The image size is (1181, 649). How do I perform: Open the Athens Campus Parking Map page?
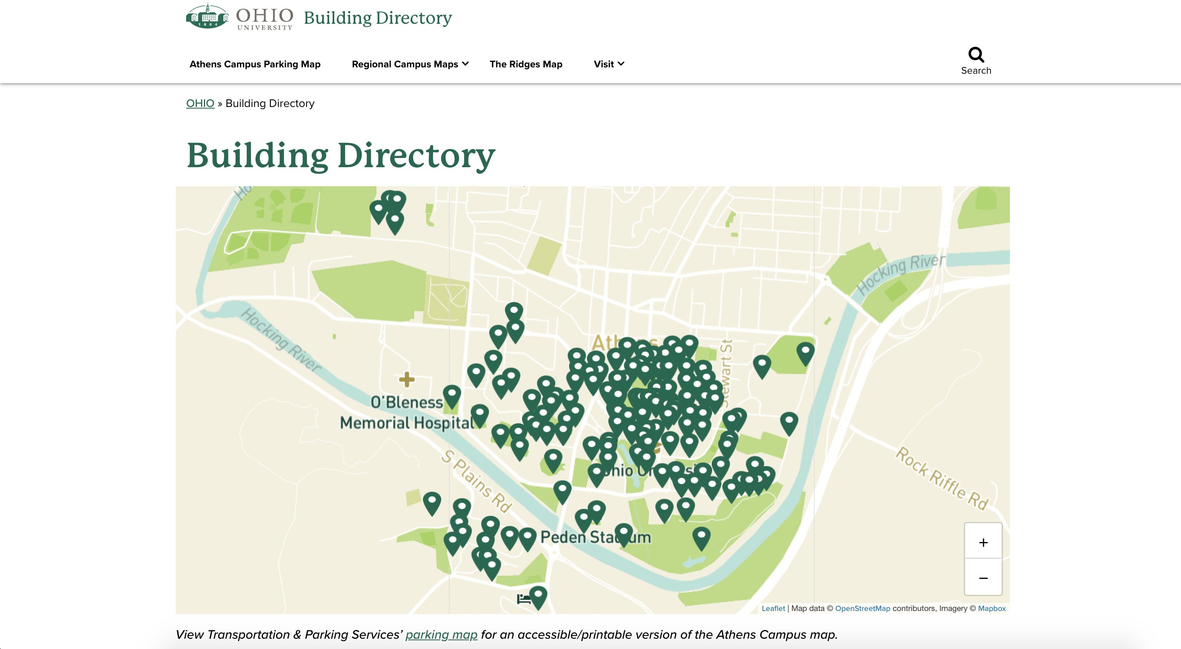254,64
